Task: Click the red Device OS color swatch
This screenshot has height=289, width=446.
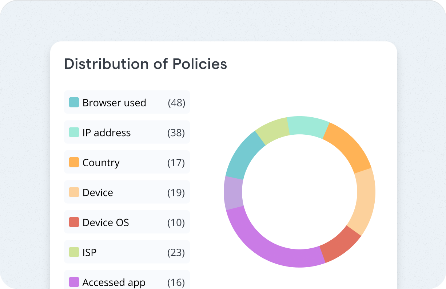Action: [74, 222]
